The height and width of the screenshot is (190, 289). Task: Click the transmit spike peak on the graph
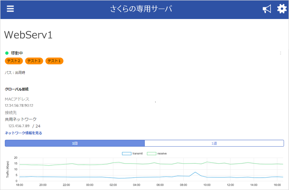(x=195, y=172)
